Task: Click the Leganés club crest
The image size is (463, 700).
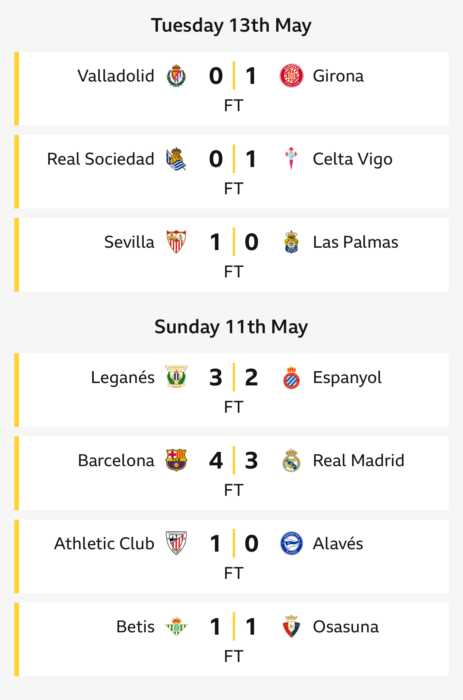Action: click(x=176, y=377)
